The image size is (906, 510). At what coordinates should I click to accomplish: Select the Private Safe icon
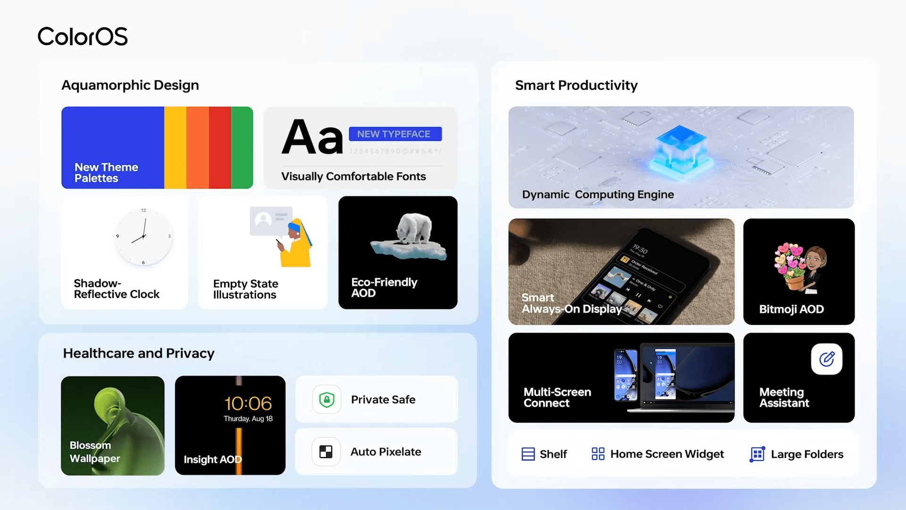tap(327, 399)
